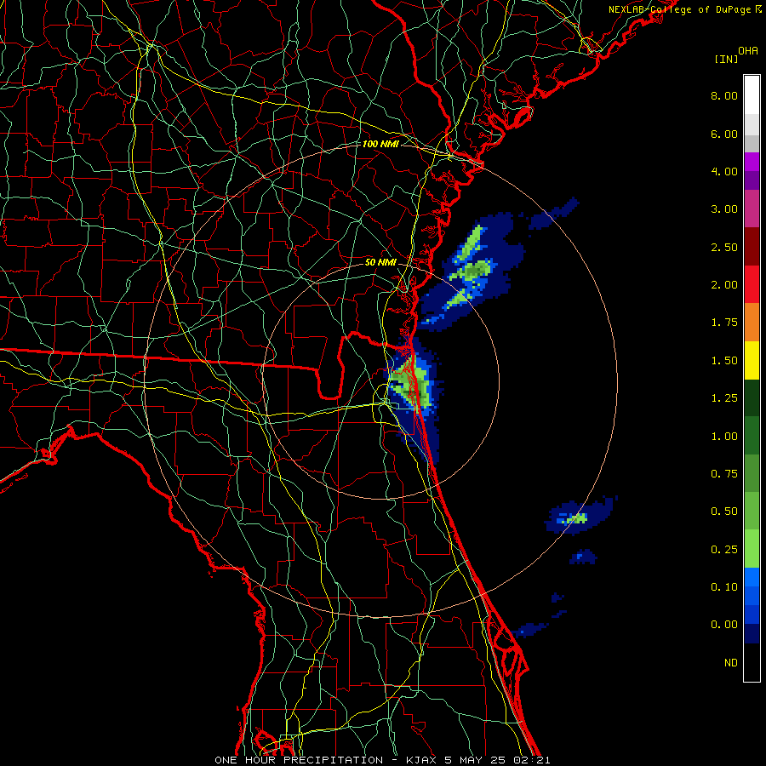Click the dark maroon swatch in color scale
This screenshot has height=766, width=766.
tap(752, 247)
